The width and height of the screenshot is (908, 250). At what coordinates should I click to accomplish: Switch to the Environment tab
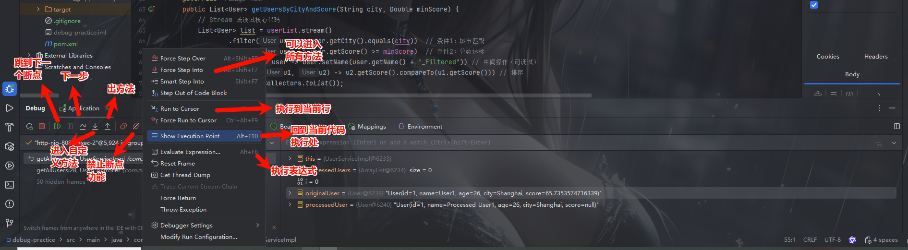pos(420,126)
